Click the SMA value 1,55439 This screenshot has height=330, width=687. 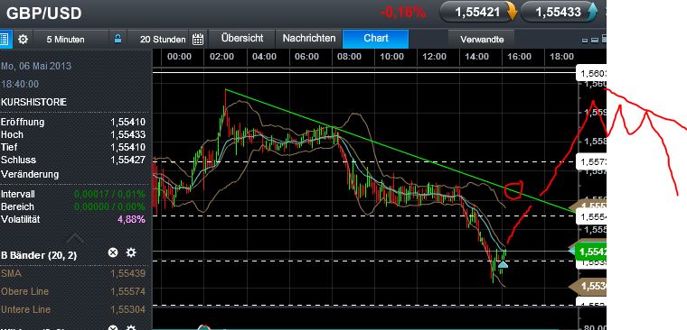point(127,273)
